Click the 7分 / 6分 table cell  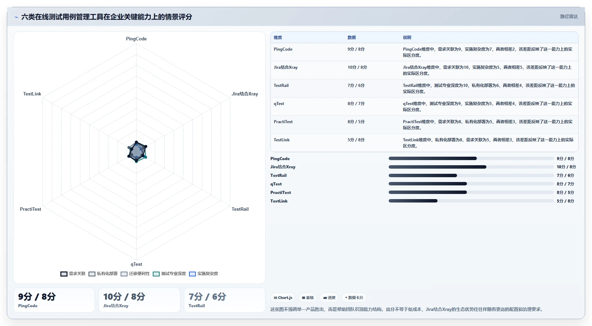(356, 86)
